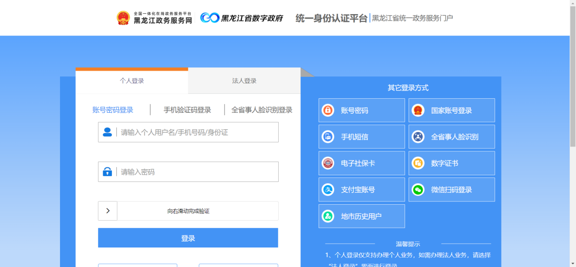
Task: Select 账号密码登录 login method
Action: (x=113, y=110)
